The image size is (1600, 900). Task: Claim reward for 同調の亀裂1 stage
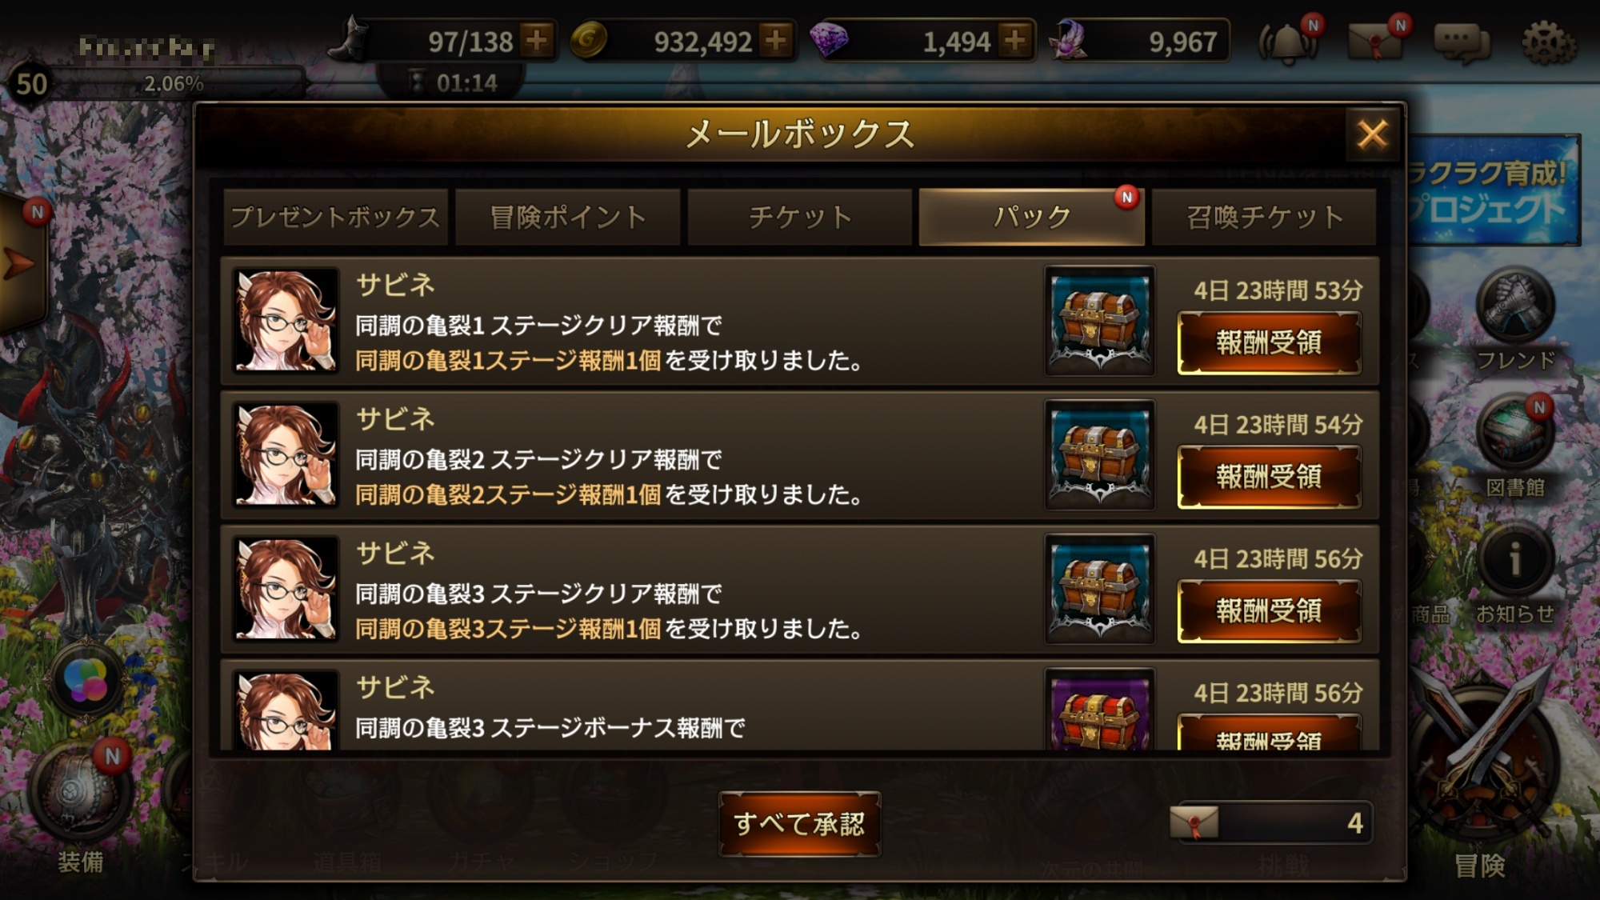coord(1269,343)
